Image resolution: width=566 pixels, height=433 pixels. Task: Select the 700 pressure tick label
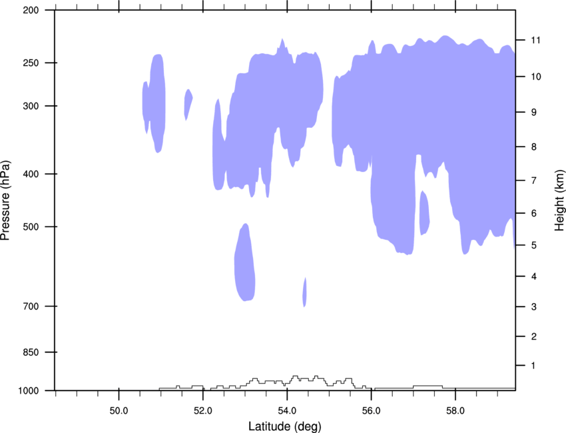[31, 306]
